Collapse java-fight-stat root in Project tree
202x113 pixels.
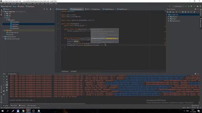coord(3,12)
